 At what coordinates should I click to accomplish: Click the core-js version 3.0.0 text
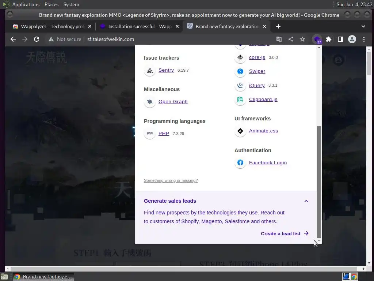(x=273, y=57)
